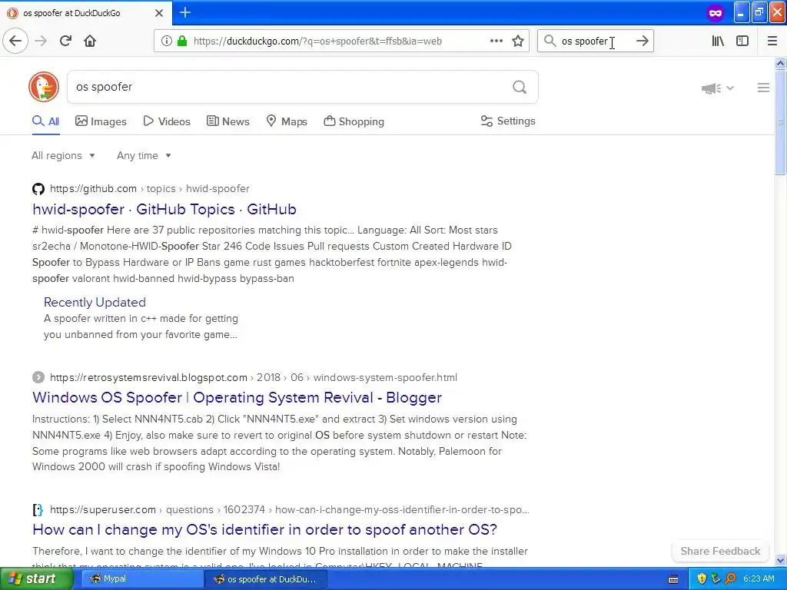Toggle the sidebar view icon

point(742,41)
